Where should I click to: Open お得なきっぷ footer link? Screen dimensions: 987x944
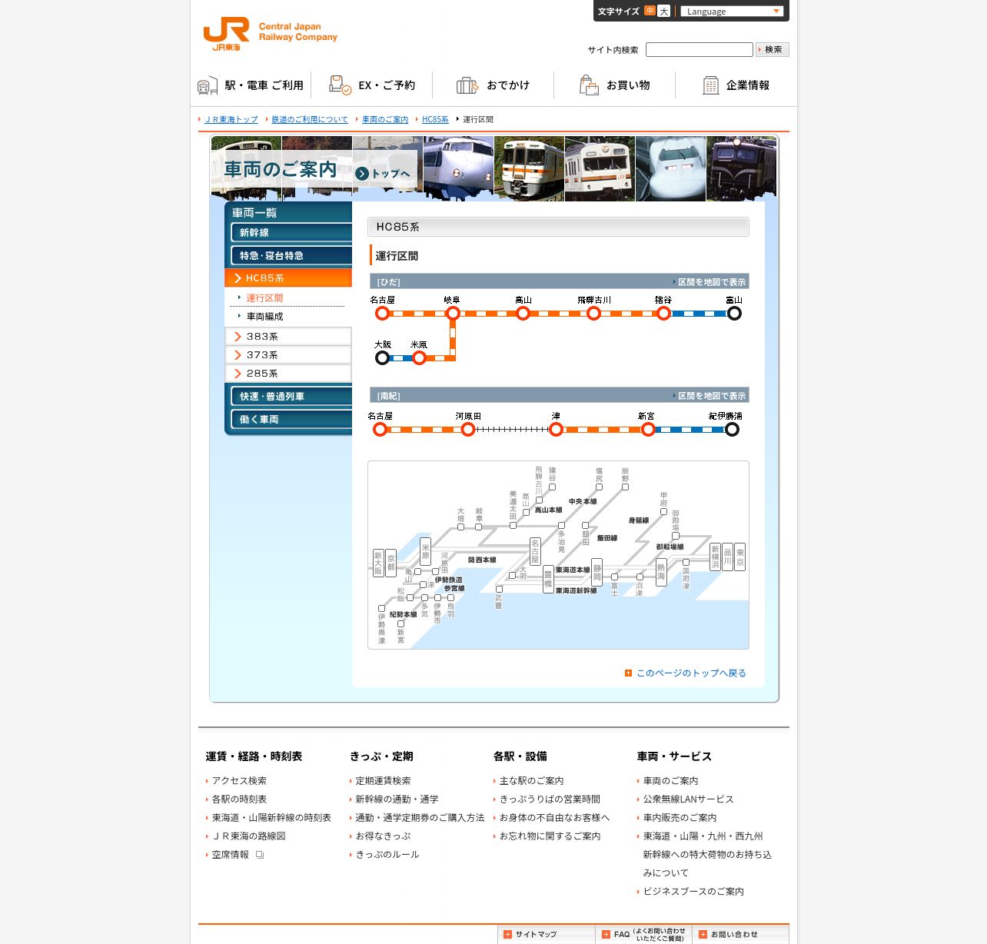click(x=383, y=836)
